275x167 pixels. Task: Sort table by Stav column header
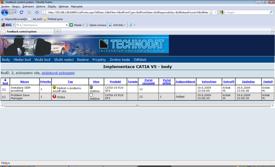[x=96, y=82]
